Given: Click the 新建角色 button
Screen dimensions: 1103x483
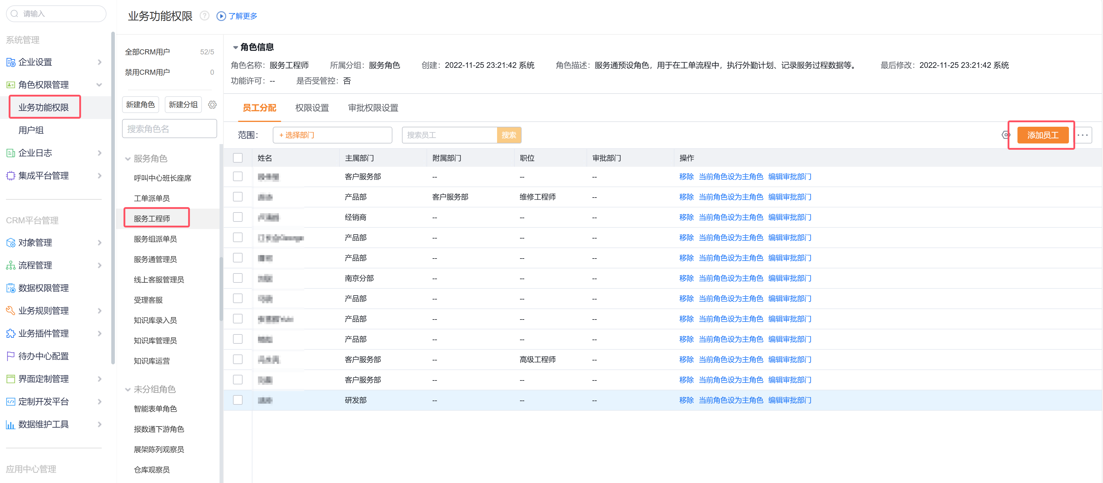Looking at the screenshot, I should pos(141,104).
